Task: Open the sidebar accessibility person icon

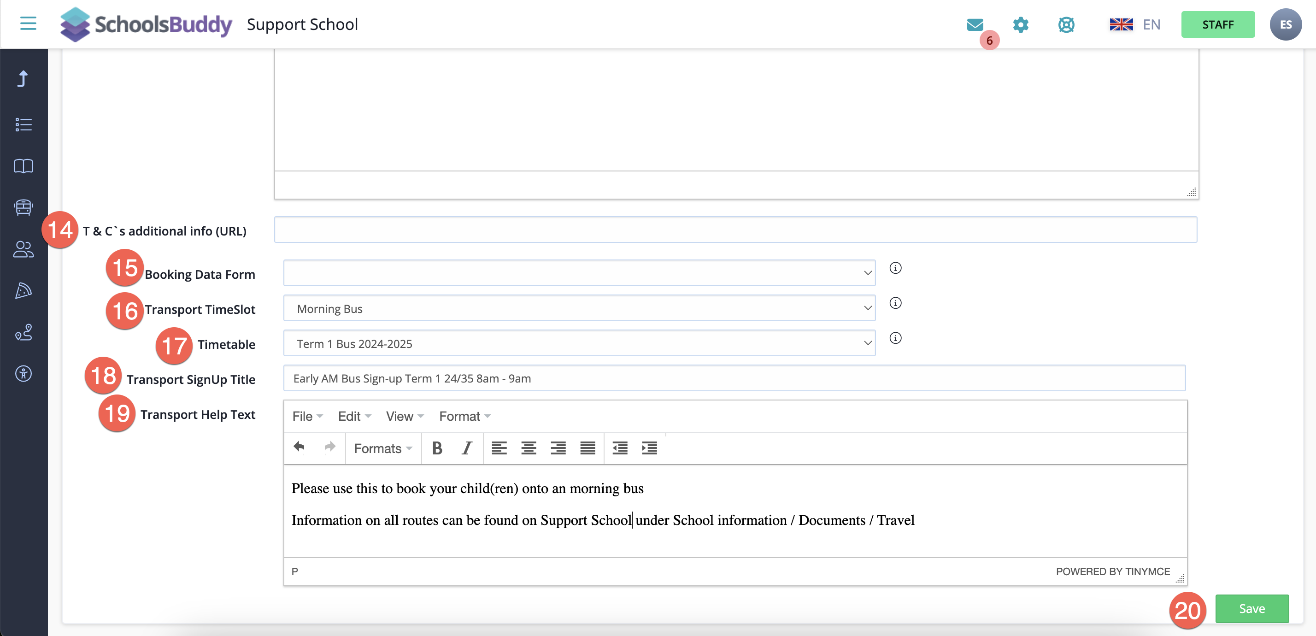Action: [23, 373]
